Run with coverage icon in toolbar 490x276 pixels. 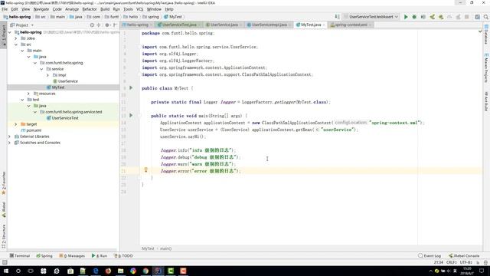click(423, 17)
